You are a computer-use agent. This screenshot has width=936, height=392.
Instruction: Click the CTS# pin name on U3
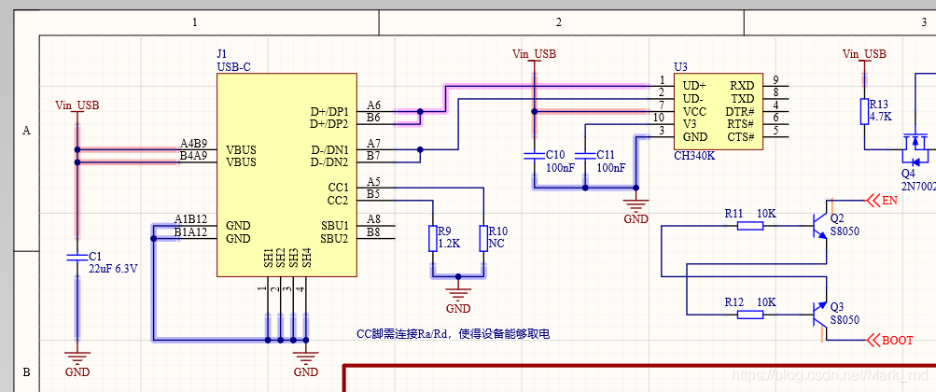[741, 136]
